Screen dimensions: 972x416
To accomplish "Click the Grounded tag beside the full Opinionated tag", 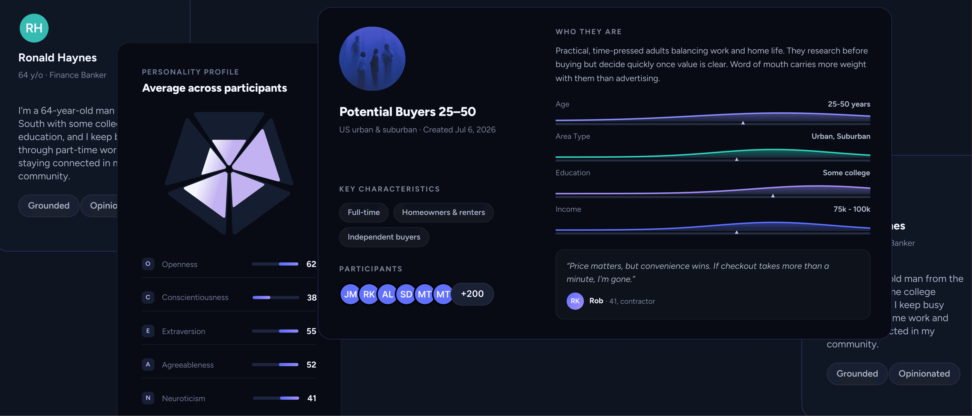I will 857,374.
